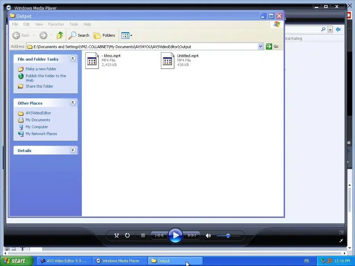Image resolution: width=355 pixels, height=266 pixels.
Task: Click the Make a new folder icon
Action: (x=20, y=69)
